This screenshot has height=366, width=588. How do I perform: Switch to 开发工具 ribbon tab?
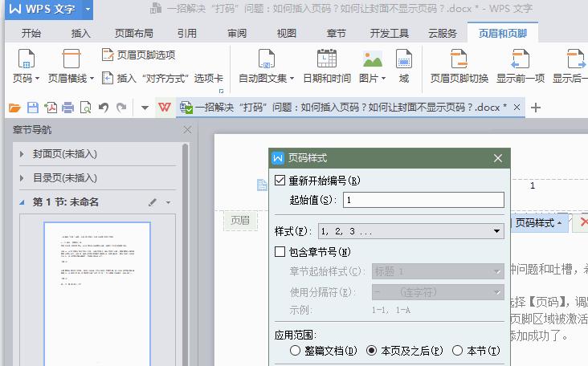pyautogui.click(x=390, y=34)
